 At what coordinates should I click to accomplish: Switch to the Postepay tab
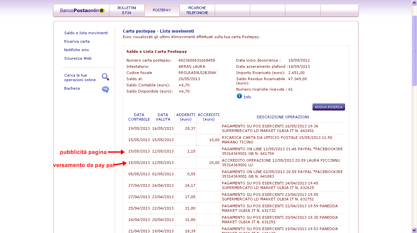[x=162, y=10]
